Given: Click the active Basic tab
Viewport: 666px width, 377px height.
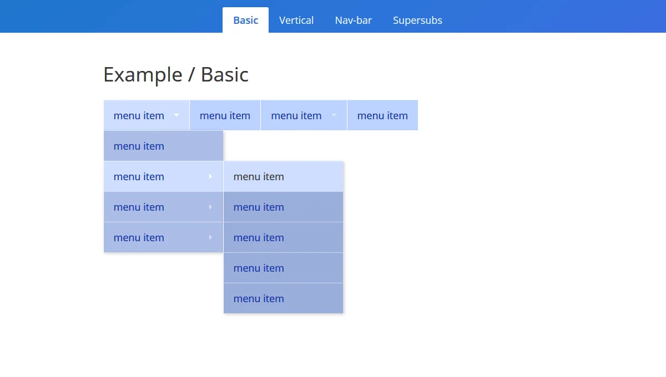Looking at the screenshot, I should click(x=245, y=20).
